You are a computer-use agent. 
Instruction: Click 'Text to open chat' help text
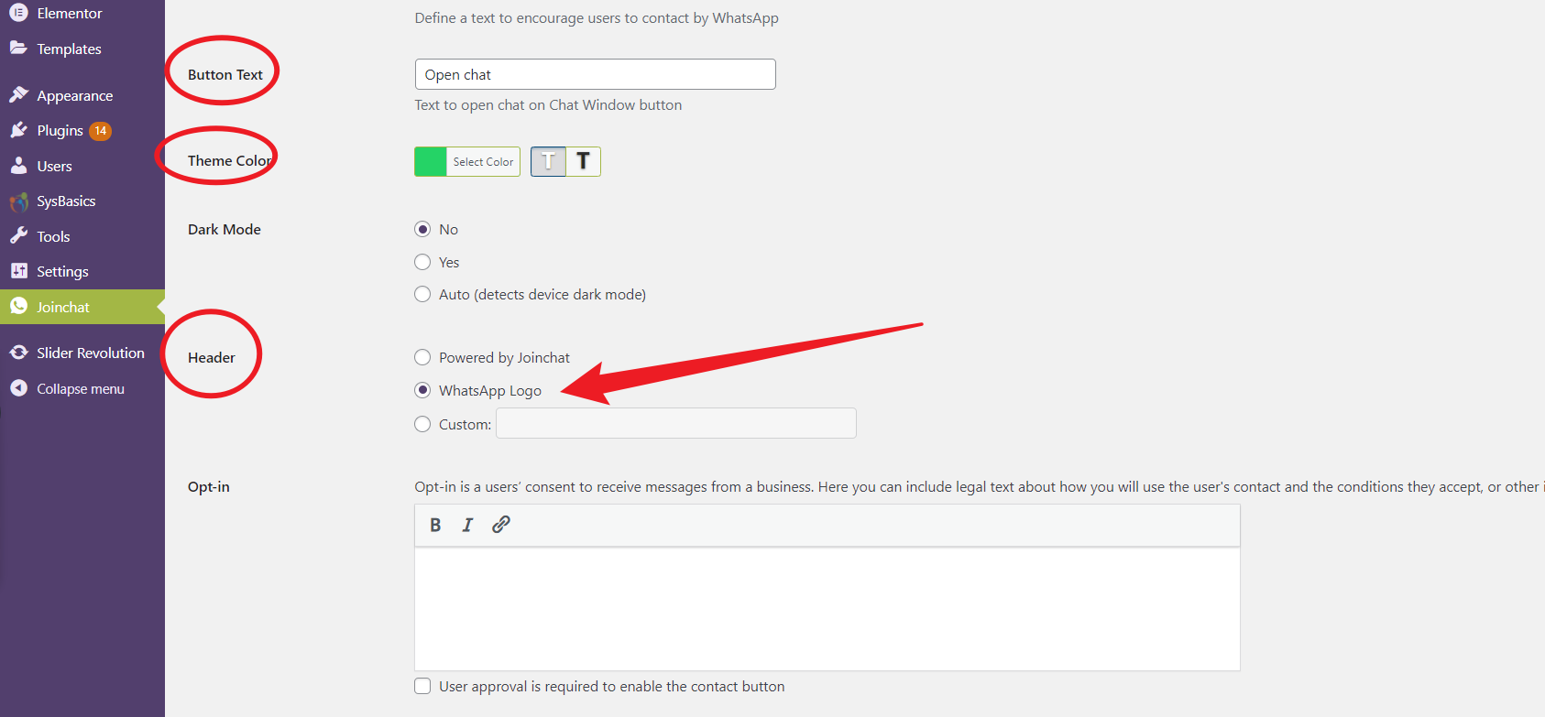coord(548,105)
